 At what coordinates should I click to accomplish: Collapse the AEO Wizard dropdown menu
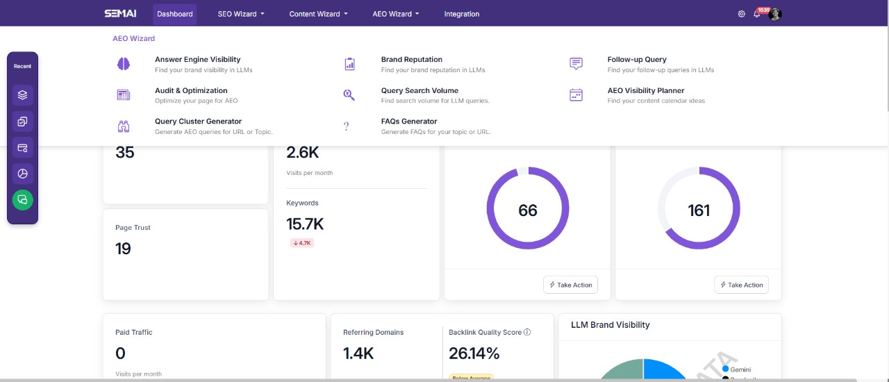point(395,14)
